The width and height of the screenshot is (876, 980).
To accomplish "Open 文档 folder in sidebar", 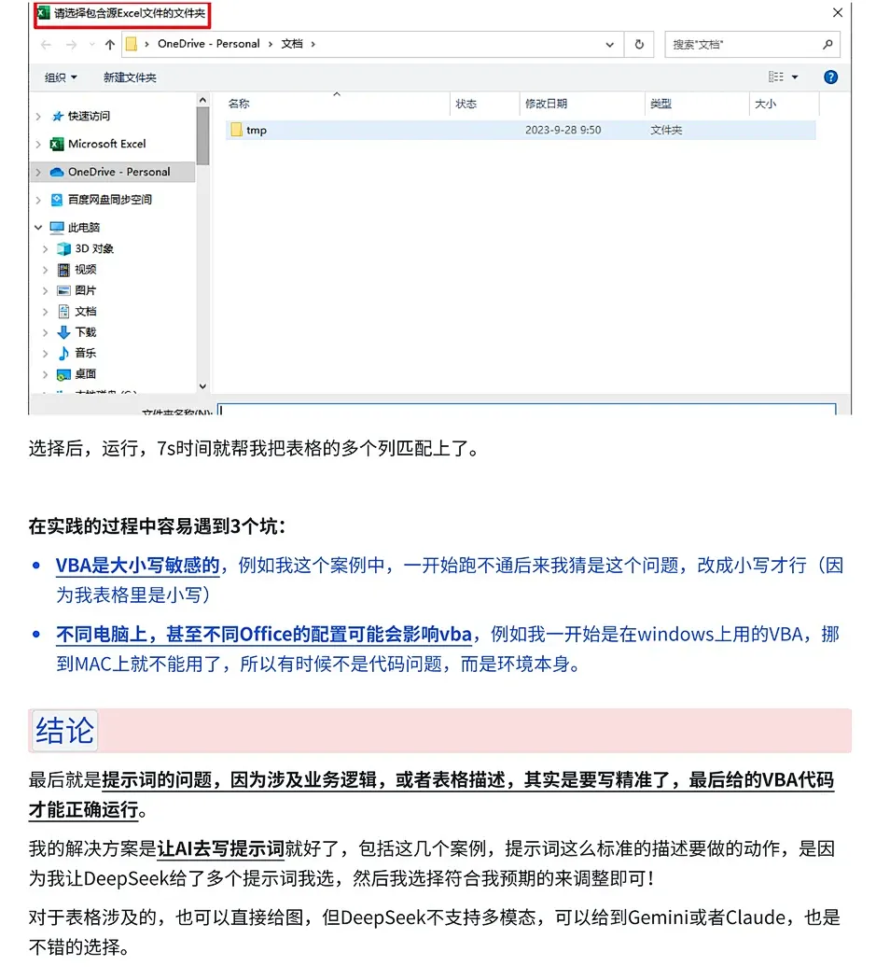I will [x=86, y=311].
